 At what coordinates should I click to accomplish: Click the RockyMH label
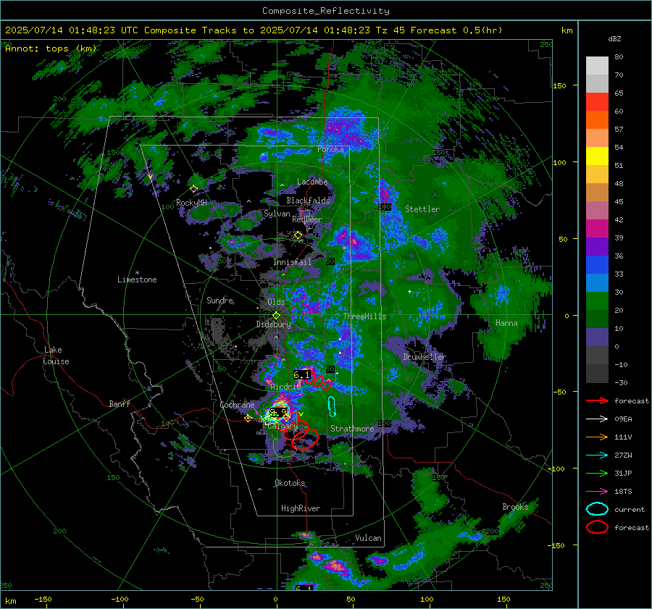191,203
